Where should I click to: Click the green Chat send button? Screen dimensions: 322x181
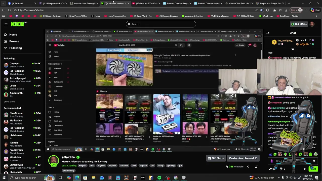click(313, 169)
